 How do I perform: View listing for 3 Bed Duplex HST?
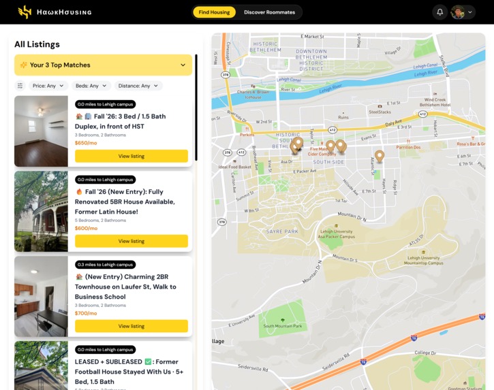point(132,156)
